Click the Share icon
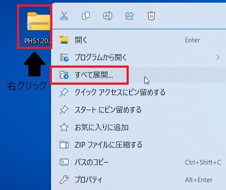This screenshot has width=226, height=190. click(130, 16)
